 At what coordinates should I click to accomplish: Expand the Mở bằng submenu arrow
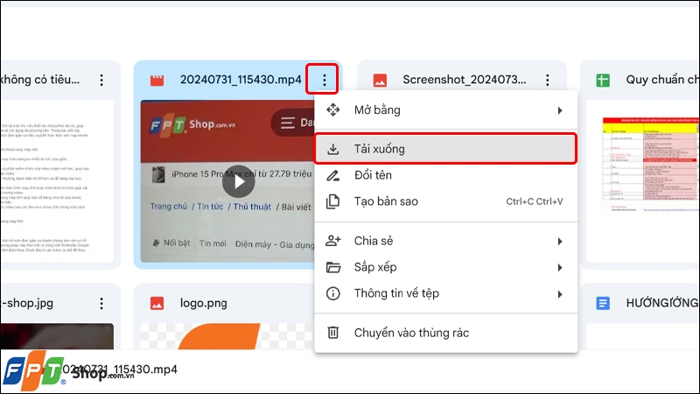[x=560, y=110]
